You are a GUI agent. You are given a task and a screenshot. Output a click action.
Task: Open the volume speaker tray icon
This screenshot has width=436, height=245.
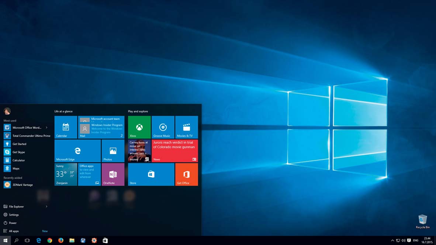[x=404, y=241]
